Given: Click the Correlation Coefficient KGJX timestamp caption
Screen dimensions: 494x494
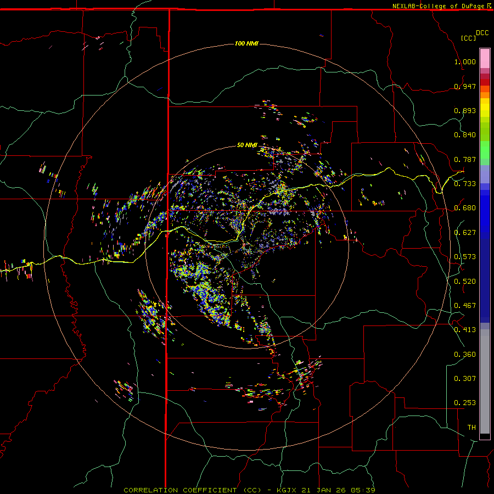Looking at the screenshot, I should tap(249, 490).
